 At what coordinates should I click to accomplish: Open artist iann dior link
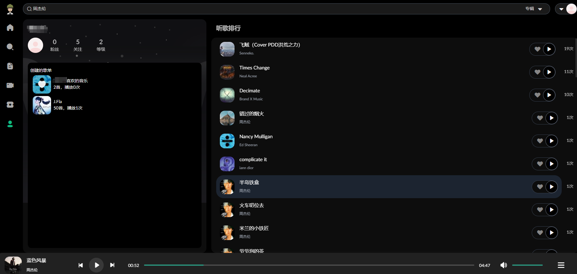click(x=246, y=168)
